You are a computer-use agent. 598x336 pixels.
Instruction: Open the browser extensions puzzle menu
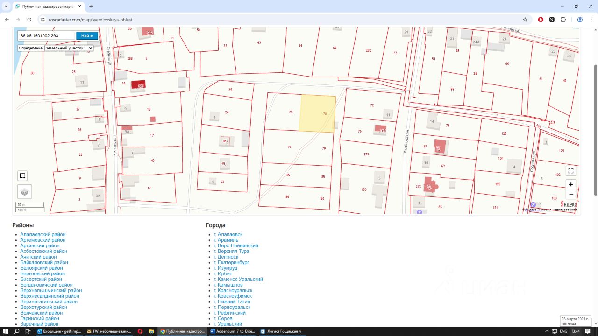[563, 20]
